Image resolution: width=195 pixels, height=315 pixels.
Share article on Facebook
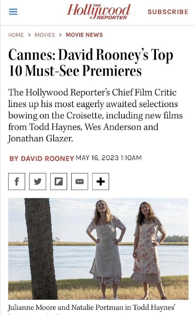17,181
